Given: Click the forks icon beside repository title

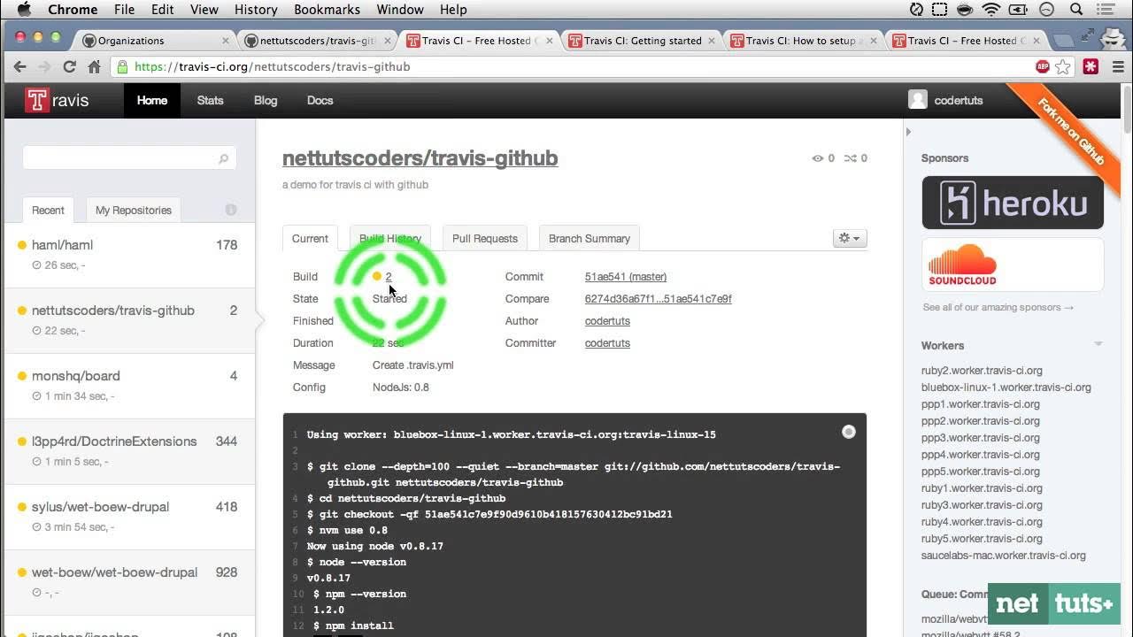Looking at the screenshot, I should [x=850, y=158].
